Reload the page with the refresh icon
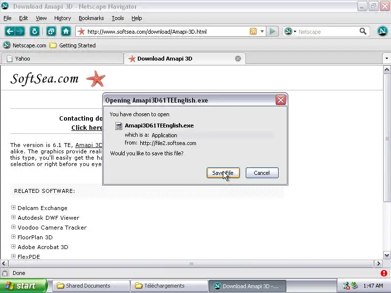Screen dimensions: 391x293 (x=35, y=31)
